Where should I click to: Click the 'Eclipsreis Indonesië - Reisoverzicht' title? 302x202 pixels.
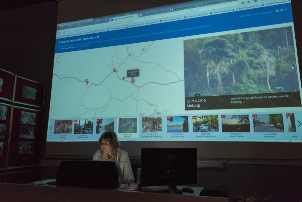[x=79, y=40]
